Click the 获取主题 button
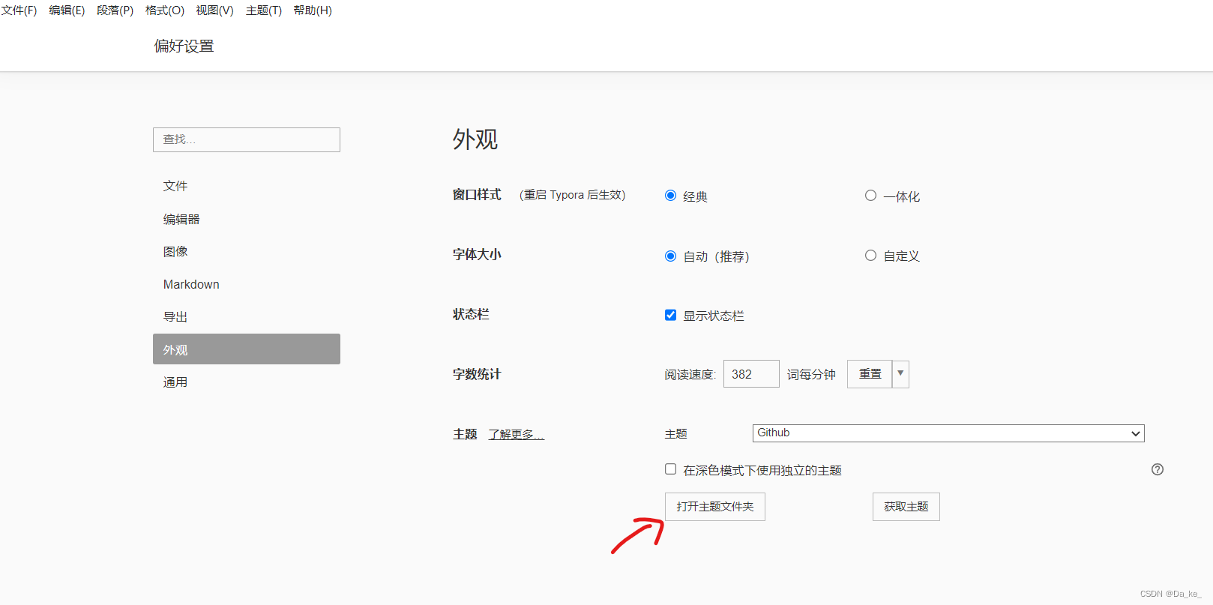This screenshot has width=1213, height=605. click(x=906, y=507)
